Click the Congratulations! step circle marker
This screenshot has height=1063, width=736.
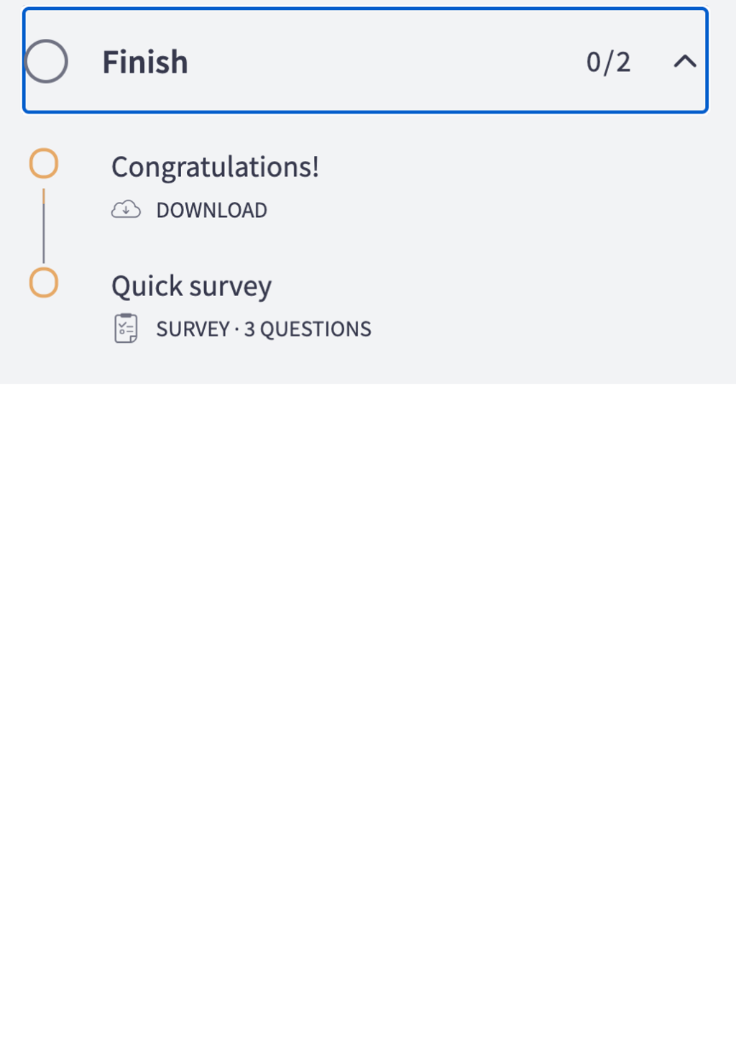(x=44, y=164)
